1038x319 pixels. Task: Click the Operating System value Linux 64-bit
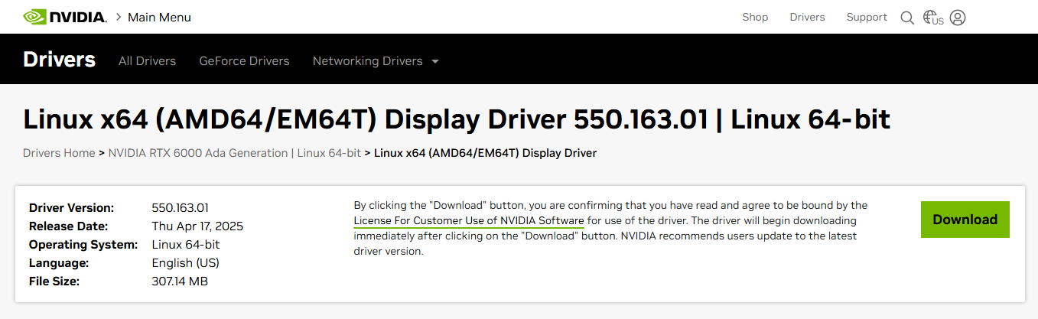tap(186, 245)
